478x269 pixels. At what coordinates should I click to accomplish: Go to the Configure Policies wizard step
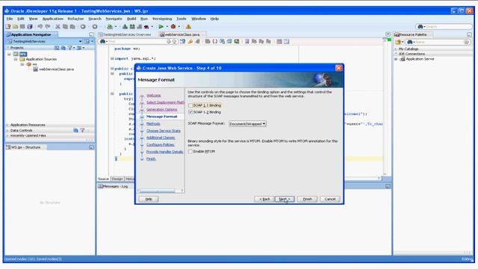[160, 145]
